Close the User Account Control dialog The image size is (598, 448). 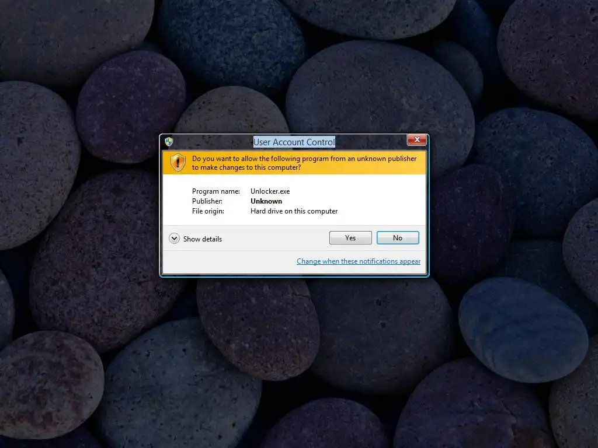417,139
